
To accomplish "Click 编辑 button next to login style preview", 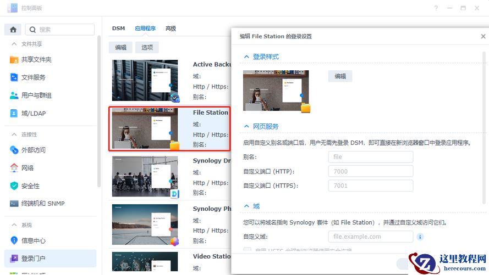I will click(340, 76).
